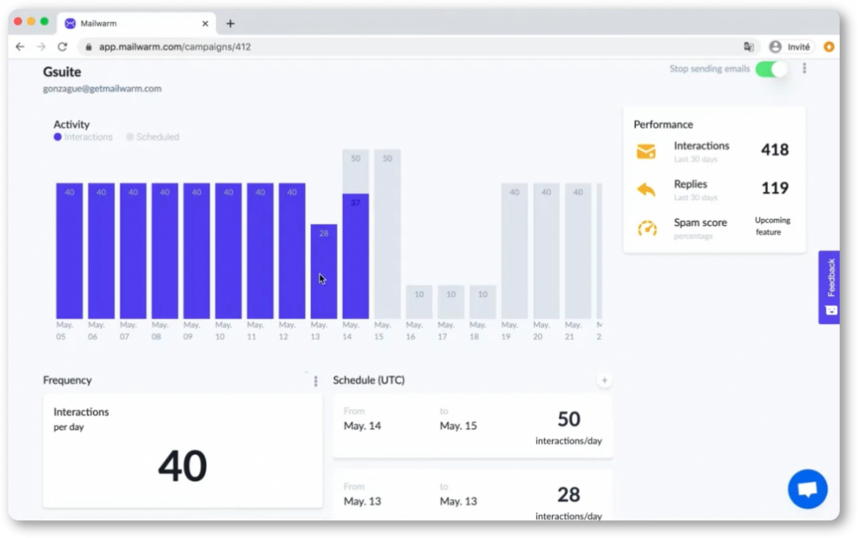Open the campaign options kebab menu

[x=804, y=69]
